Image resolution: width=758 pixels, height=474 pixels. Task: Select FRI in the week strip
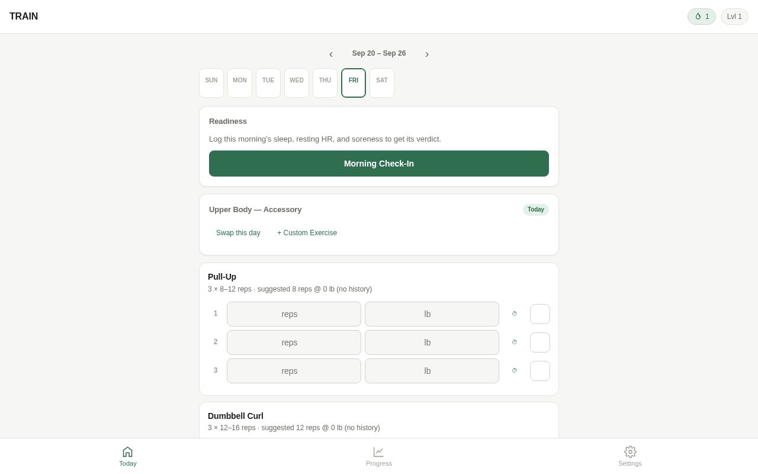354,83
